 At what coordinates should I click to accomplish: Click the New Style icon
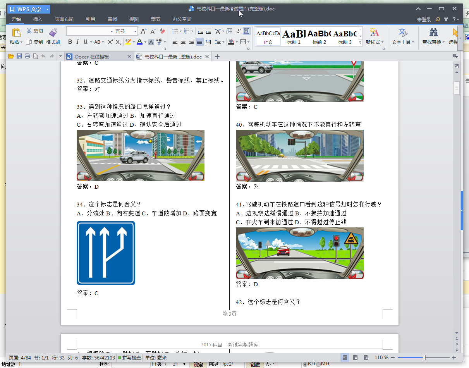click(374, 32)
